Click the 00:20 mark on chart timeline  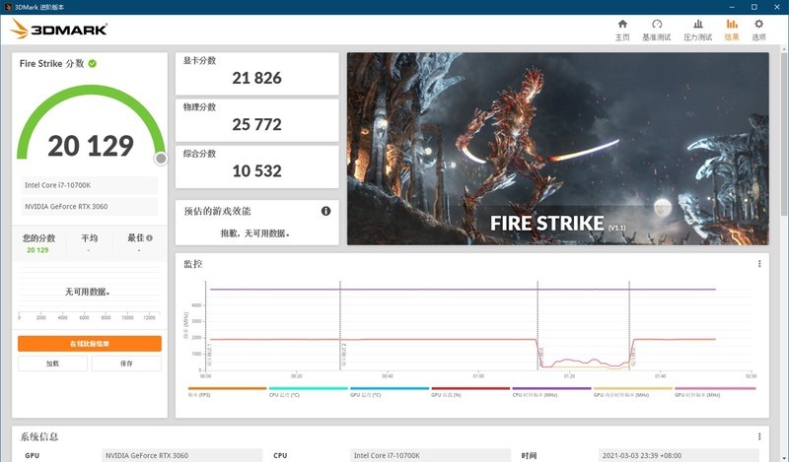pyautogui.click(x=297, y=376)
